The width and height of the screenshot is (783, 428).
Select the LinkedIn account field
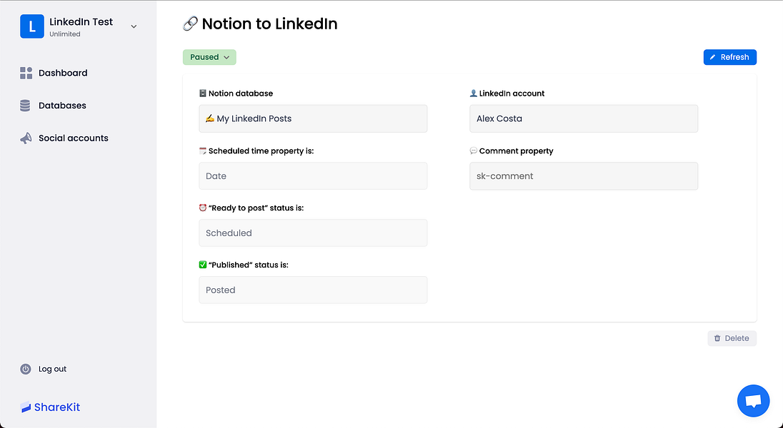[583, 118]
